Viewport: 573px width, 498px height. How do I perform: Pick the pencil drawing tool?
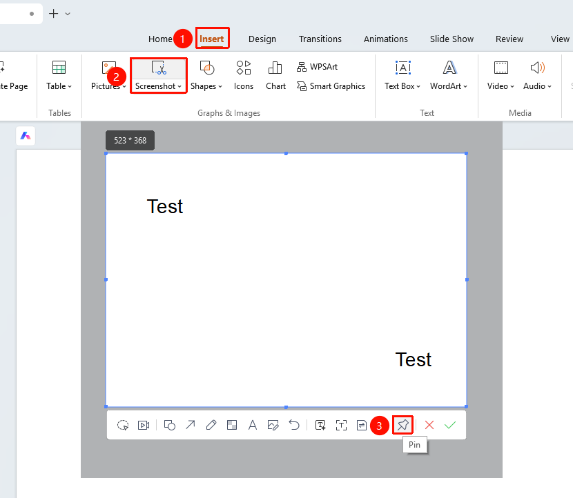[x=211, y=425]
